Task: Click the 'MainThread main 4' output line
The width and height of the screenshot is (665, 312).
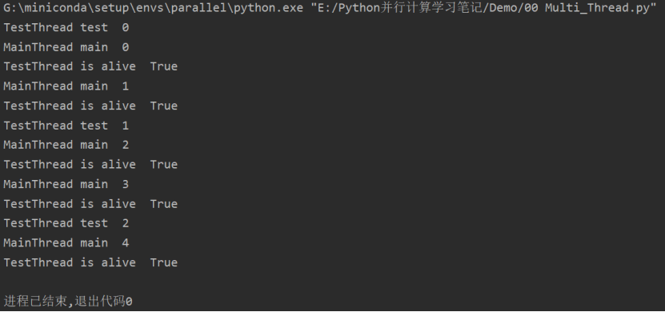Action: point(66,243)
